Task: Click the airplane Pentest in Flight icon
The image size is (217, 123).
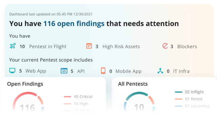Action: click(x=13, y=46)
